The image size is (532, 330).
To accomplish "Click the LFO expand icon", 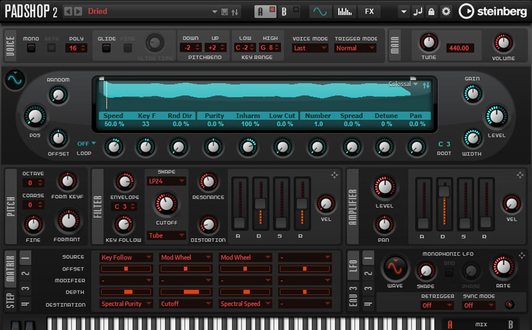I will point(522,255).
